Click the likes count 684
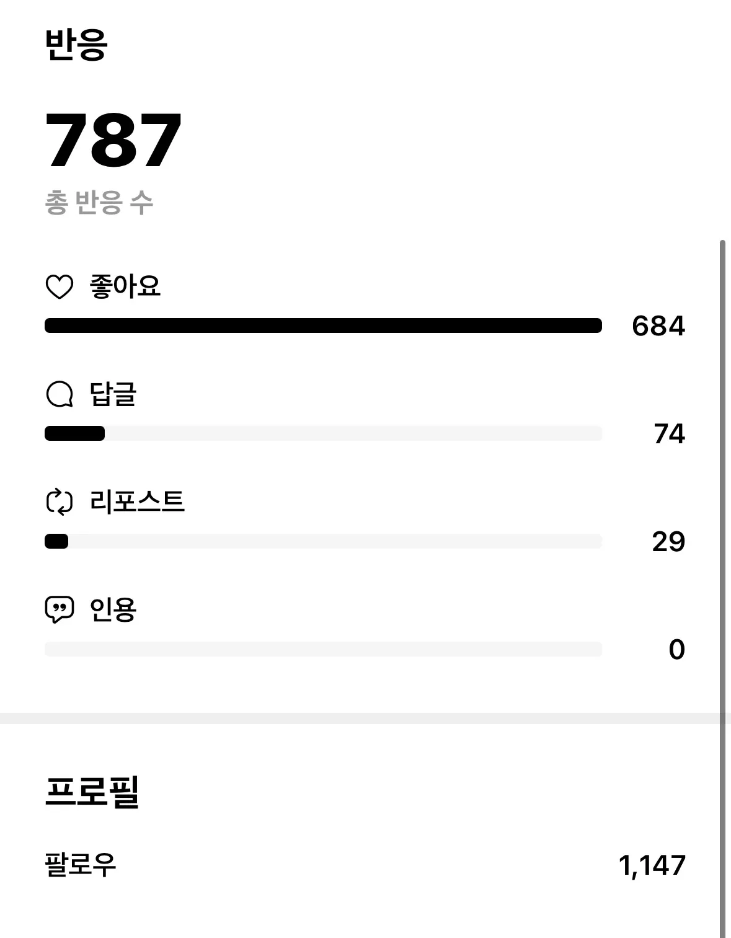The height and width of the screenshot is (938, 731). click(x=658, y=326)
